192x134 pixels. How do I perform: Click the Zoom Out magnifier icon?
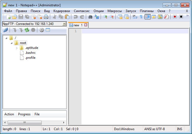point(112,17)
